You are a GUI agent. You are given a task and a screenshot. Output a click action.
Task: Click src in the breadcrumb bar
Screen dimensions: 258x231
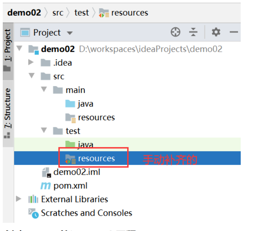point(58,13)
